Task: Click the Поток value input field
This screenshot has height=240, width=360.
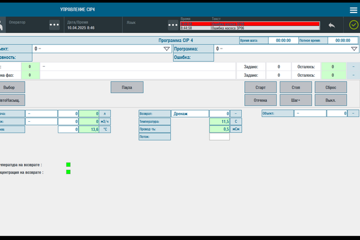Action: coord(219,137)
